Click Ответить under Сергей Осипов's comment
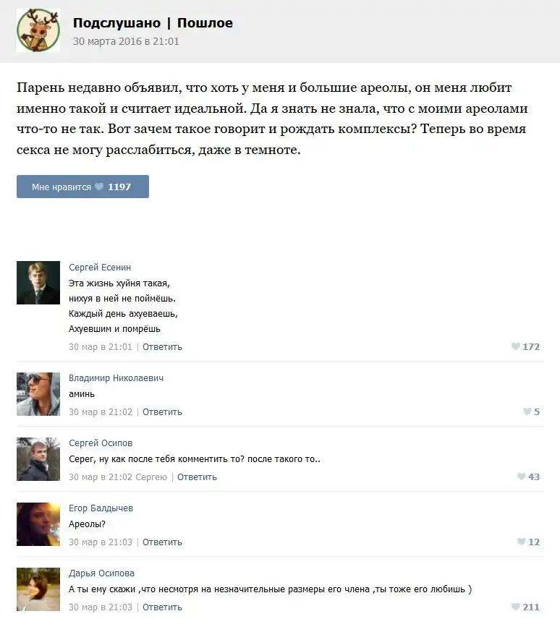This screenshot has height=619, width=560. [x=197, y=477]
